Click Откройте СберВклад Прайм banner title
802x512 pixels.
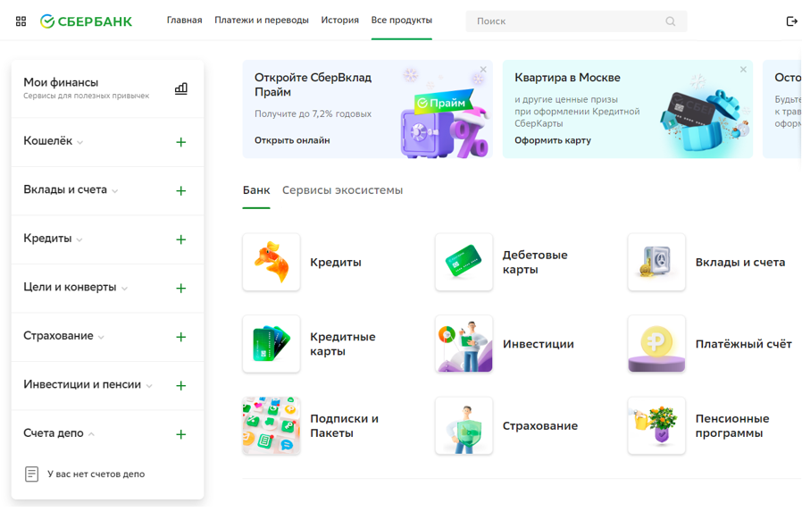313,85
